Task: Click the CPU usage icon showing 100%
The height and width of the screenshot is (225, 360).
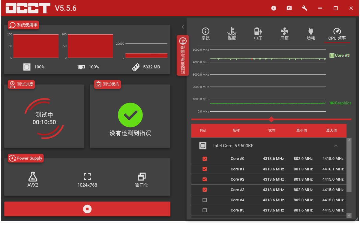Action: (27, 67)
